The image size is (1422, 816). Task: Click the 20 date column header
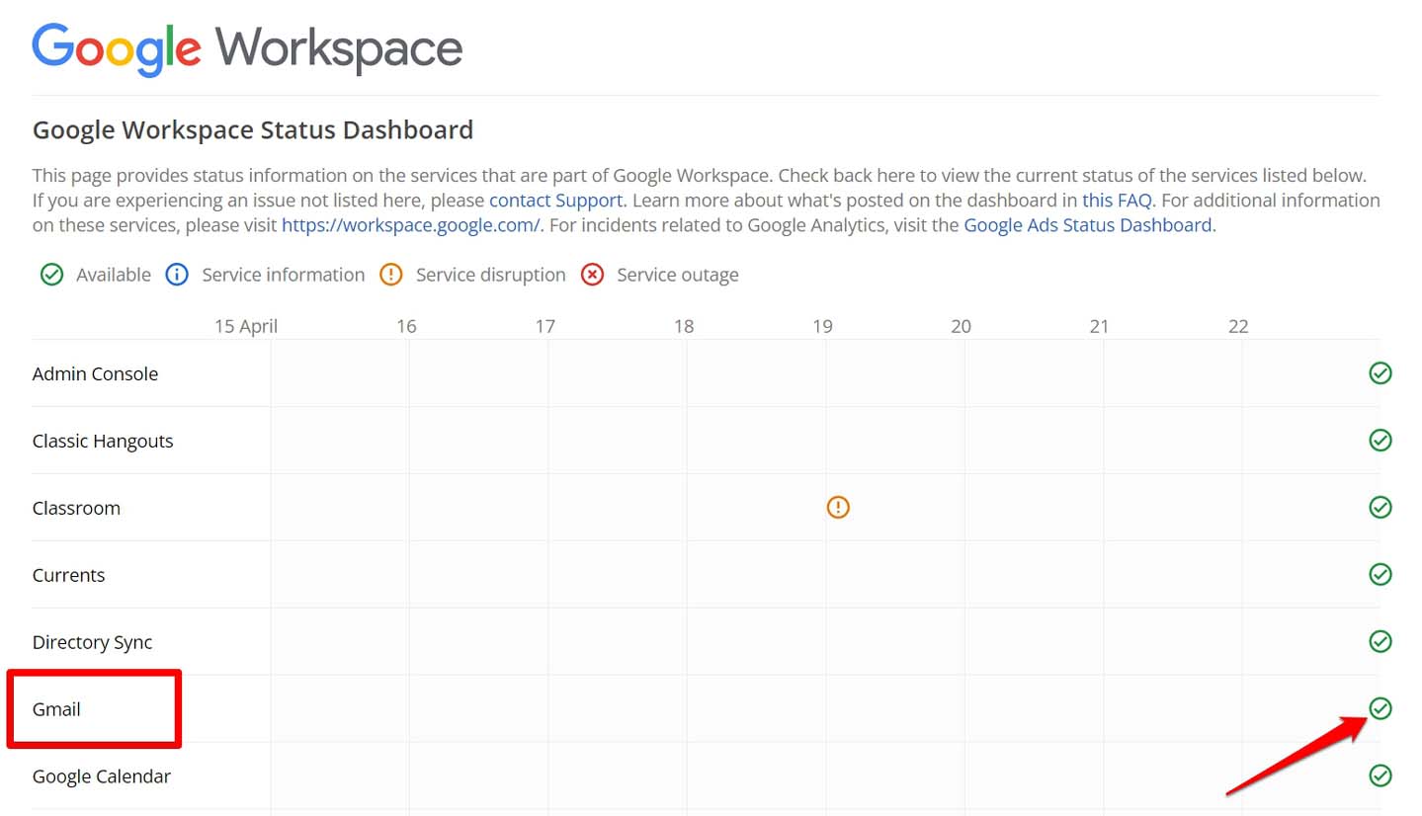(961, 326)
